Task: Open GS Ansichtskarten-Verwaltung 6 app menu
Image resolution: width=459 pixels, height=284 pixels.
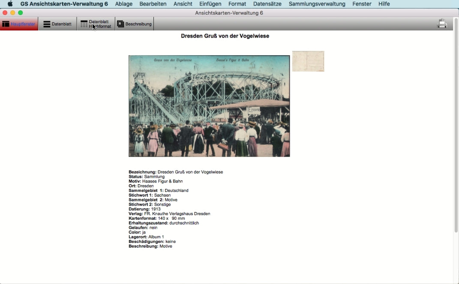Action: (64, 4)
